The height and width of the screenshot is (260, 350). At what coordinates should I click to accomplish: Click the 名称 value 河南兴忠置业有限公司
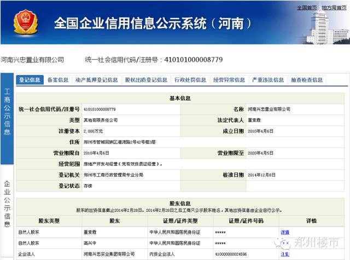(x=269, y=109)
